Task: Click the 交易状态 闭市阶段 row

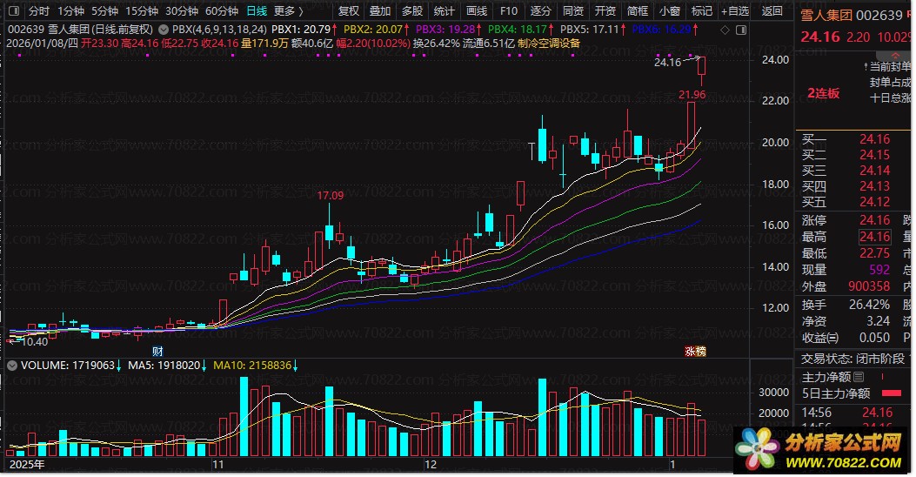Action: [852, 359]
